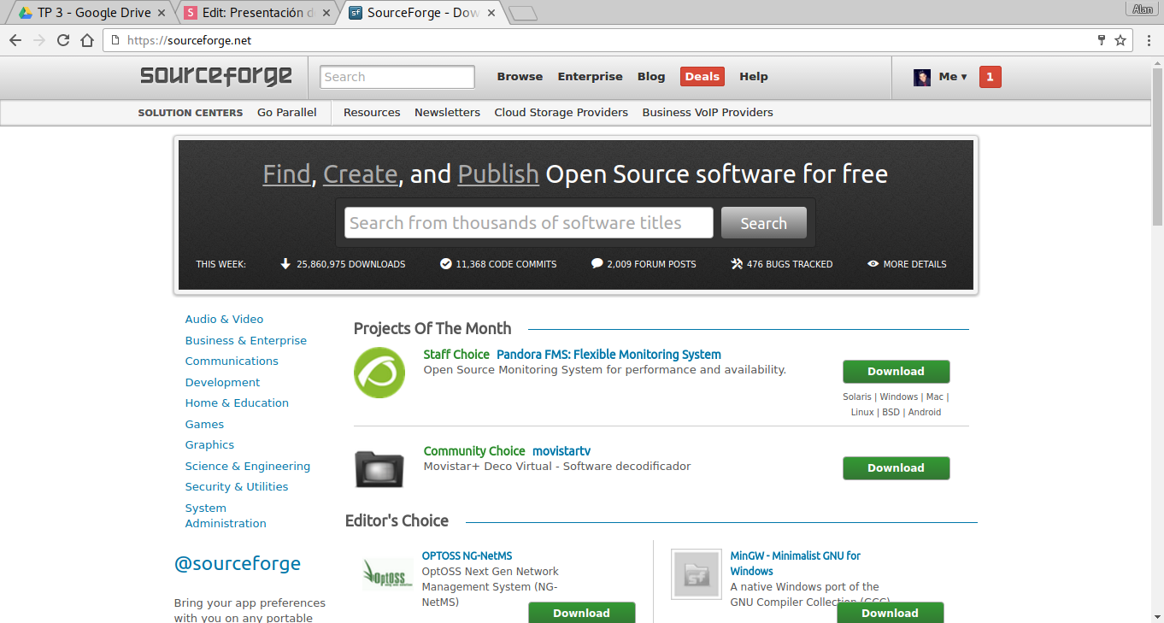Switch to the Edit: Presentación tab

(258, 13)
